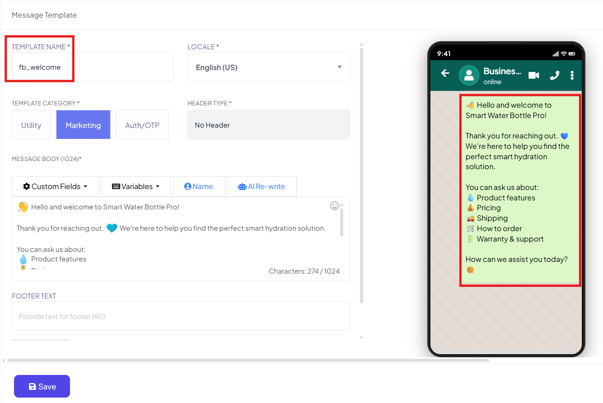Open the three-dot menu in phone preview
603x403 pixels.
pyautogui.click(x=572, y=75)
